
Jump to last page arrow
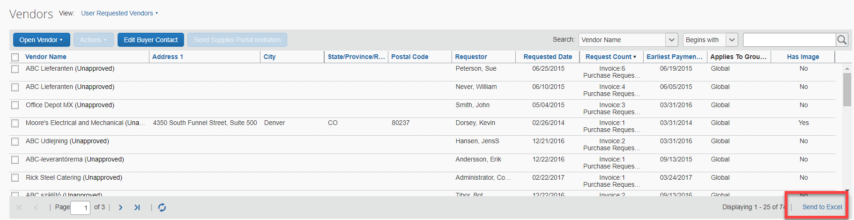(137, 207)
